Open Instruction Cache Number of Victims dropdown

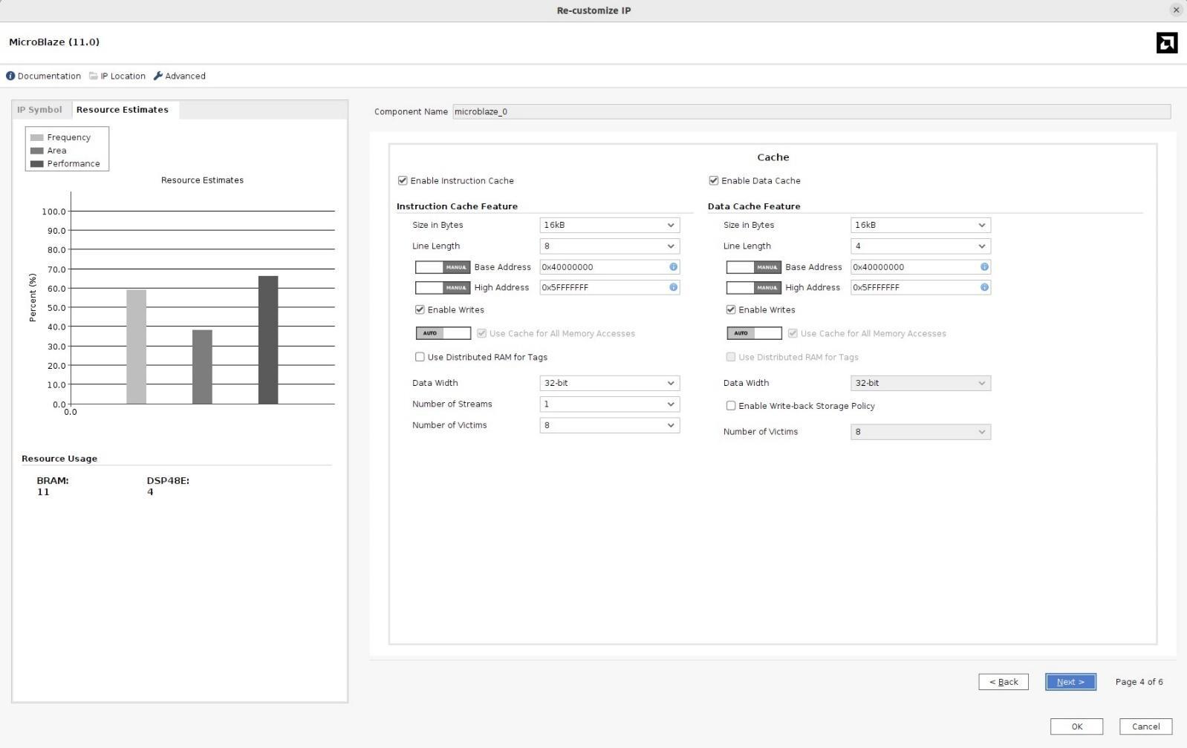[x=610, y=425]
